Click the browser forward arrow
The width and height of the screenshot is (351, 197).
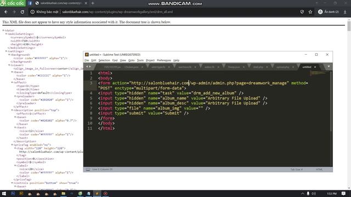coord(14,12)
